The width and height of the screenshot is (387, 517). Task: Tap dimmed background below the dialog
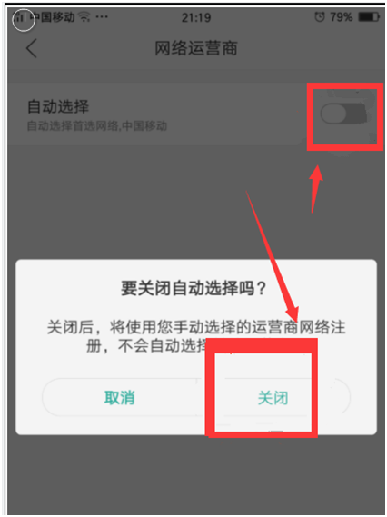pyautogui.click(x=196, y=475)
